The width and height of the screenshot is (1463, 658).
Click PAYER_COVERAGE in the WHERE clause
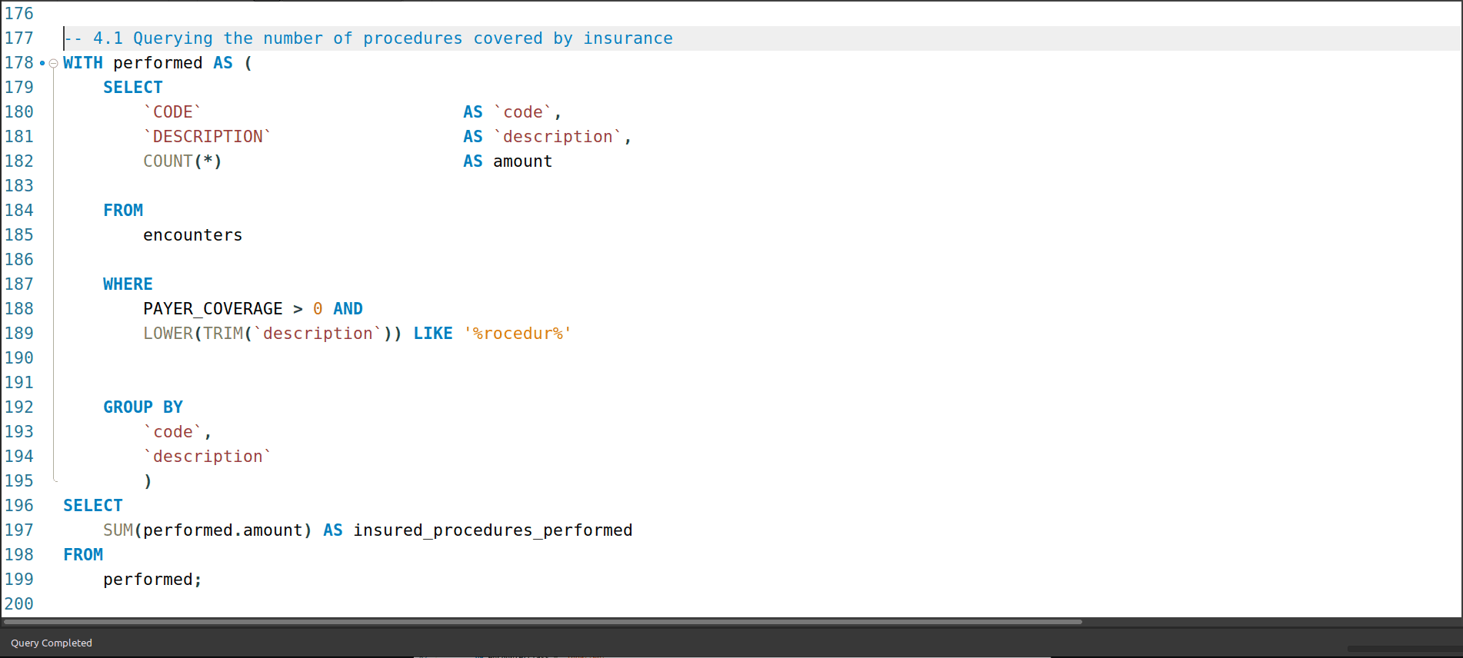click(x=212, y=309)
